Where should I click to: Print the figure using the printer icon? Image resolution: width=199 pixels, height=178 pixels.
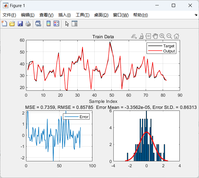point(28,24)
